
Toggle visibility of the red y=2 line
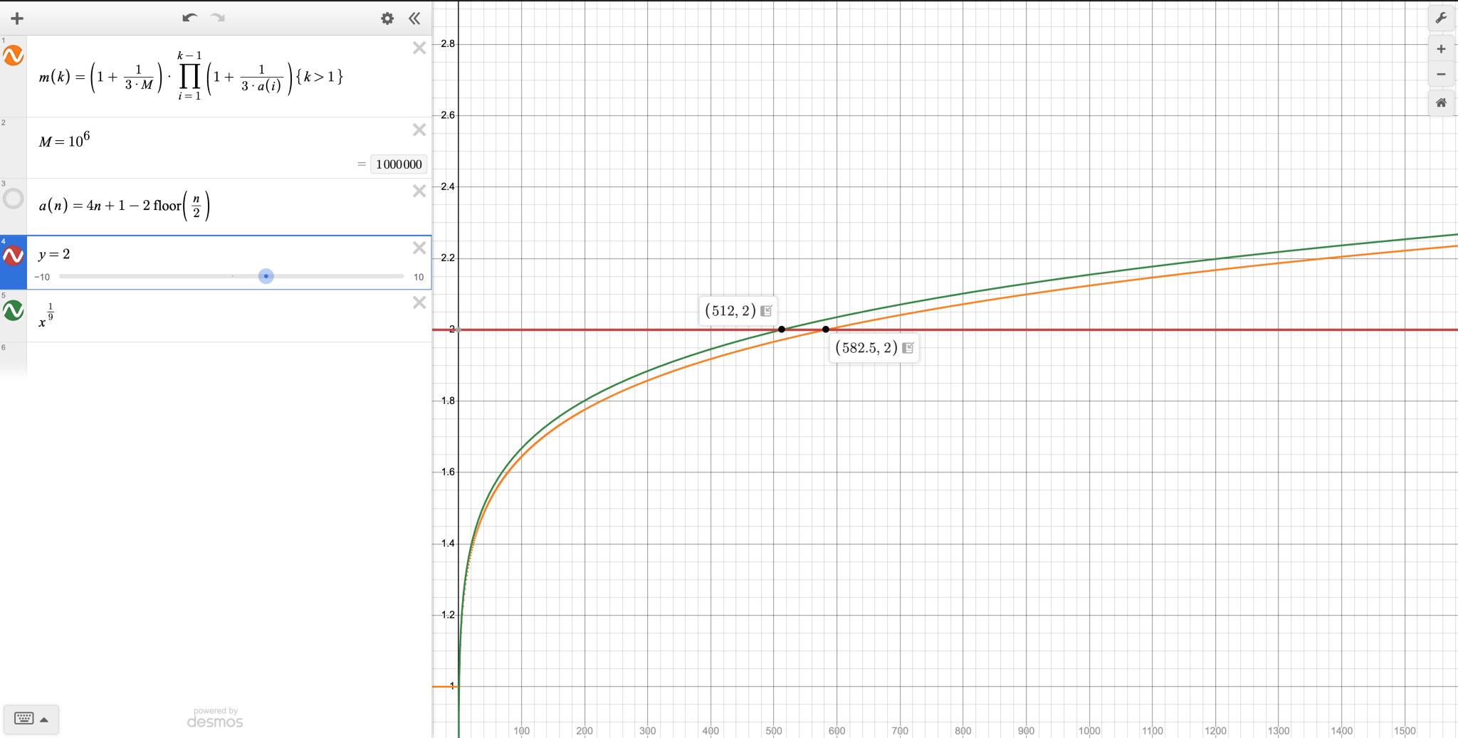(14, 256)
